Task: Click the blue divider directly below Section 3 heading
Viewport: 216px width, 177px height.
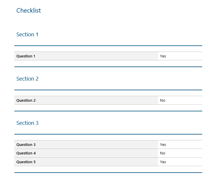Action: (108, 134)
